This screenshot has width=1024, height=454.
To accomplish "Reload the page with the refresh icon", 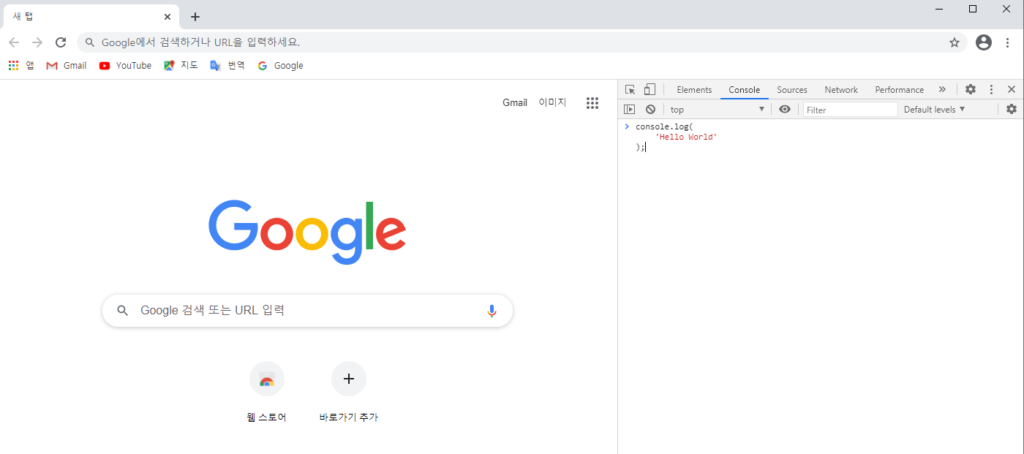I will coord(61,42).
